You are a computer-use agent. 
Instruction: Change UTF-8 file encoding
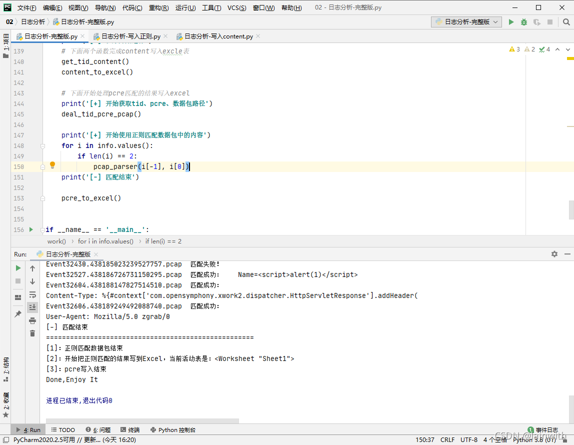pyautogui.click(x=469, y=439)
